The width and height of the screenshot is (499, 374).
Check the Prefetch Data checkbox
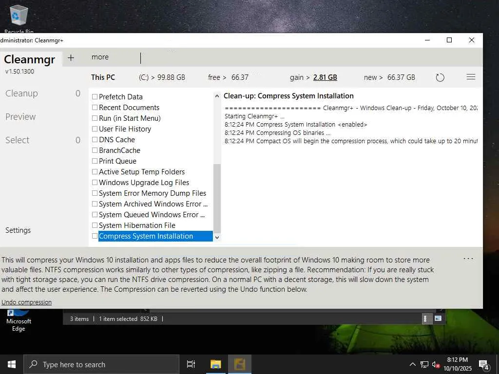[95, 97]
